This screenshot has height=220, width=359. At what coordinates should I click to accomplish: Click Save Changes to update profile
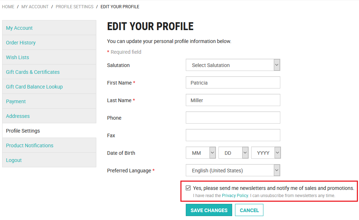209,210
